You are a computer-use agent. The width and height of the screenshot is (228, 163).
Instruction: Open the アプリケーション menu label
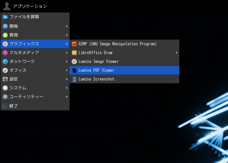(x=30, y=6)
